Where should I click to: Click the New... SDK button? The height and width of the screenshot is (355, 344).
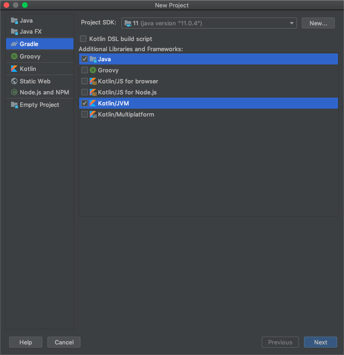point(318,23)
